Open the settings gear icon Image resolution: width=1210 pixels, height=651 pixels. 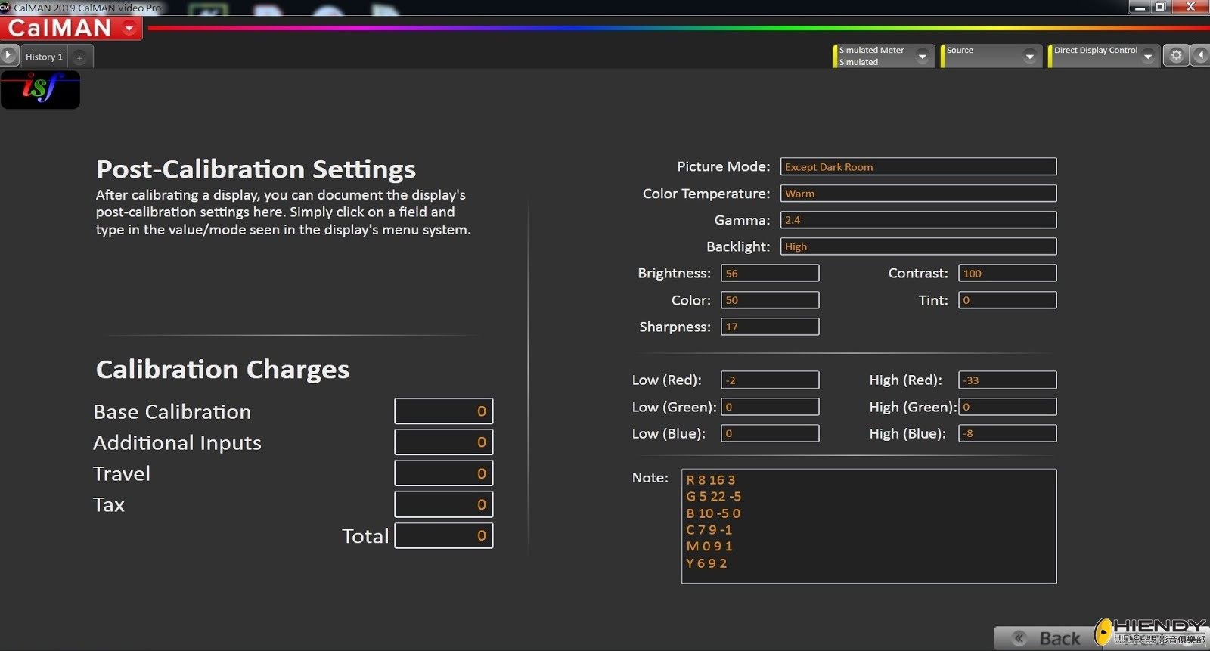pyautogui.click(x=1176, y=55)
